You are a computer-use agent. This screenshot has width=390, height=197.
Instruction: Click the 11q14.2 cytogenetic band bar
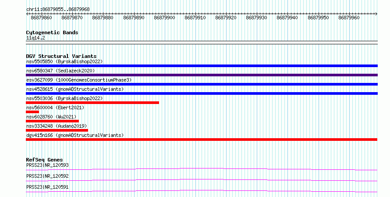coord(202,43)
